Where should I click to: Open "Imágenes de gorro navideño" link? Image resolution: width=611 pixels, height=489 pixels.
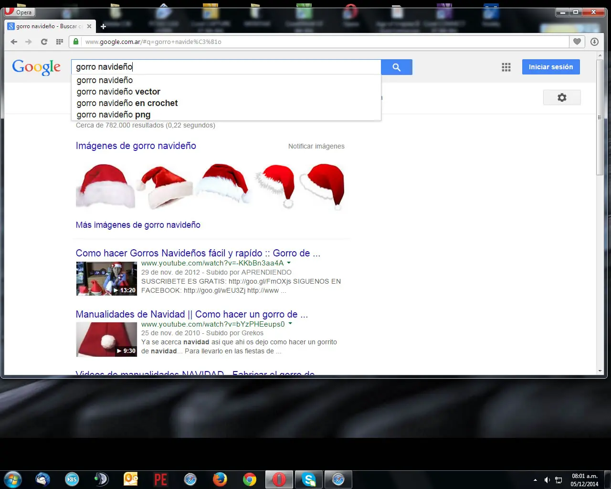click(x=136, y=146)
